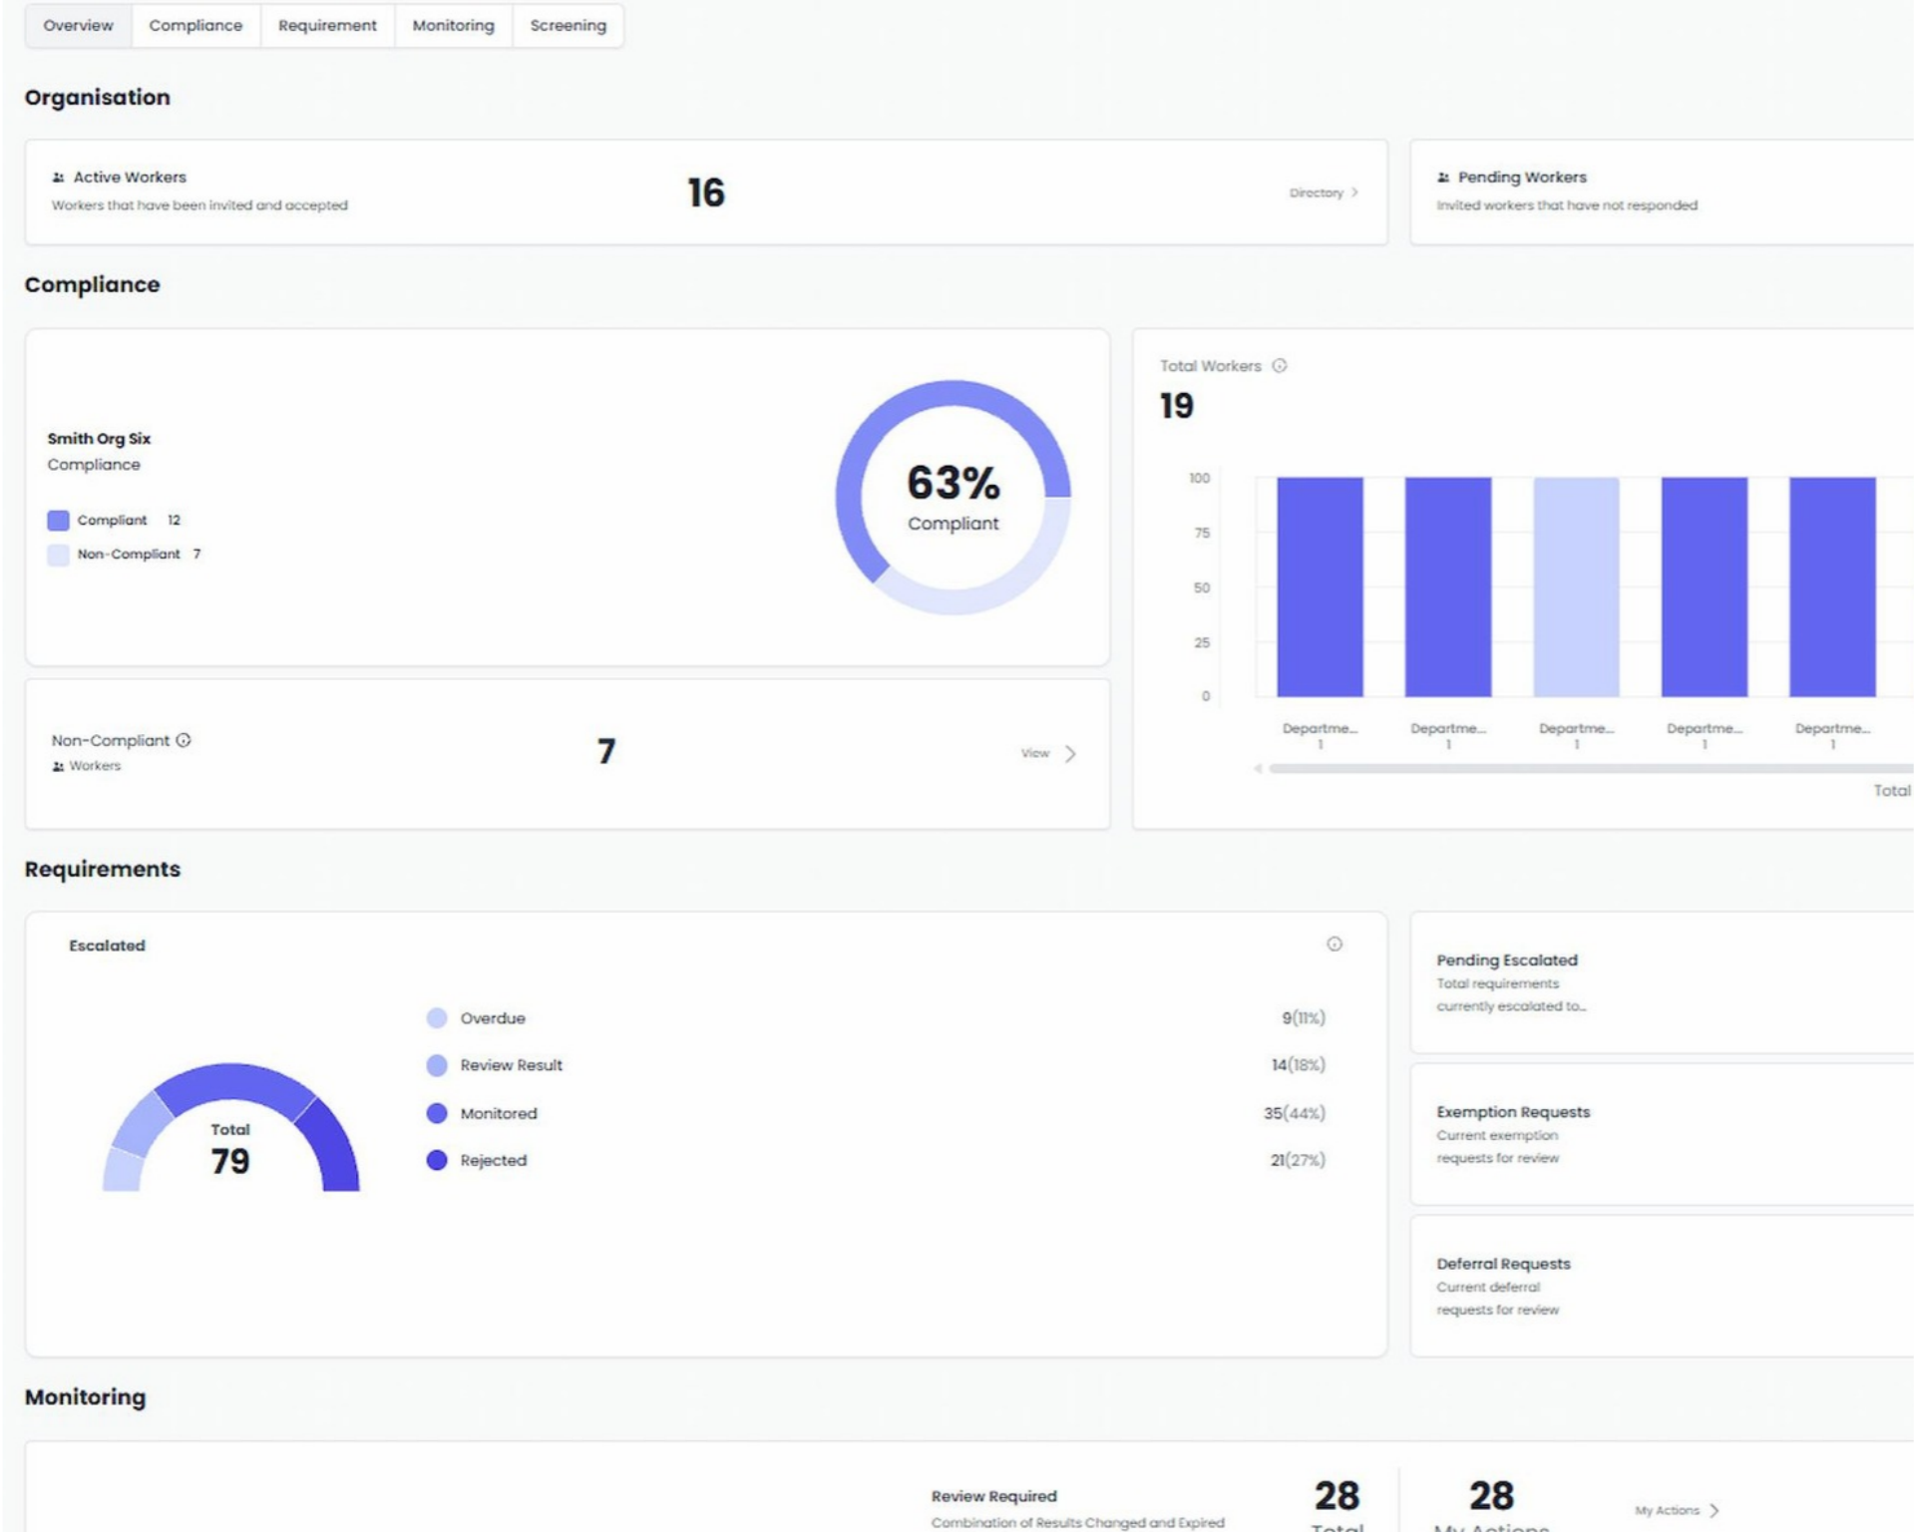Click the Non-Compliant legend color swatch

tap(58, 555)
